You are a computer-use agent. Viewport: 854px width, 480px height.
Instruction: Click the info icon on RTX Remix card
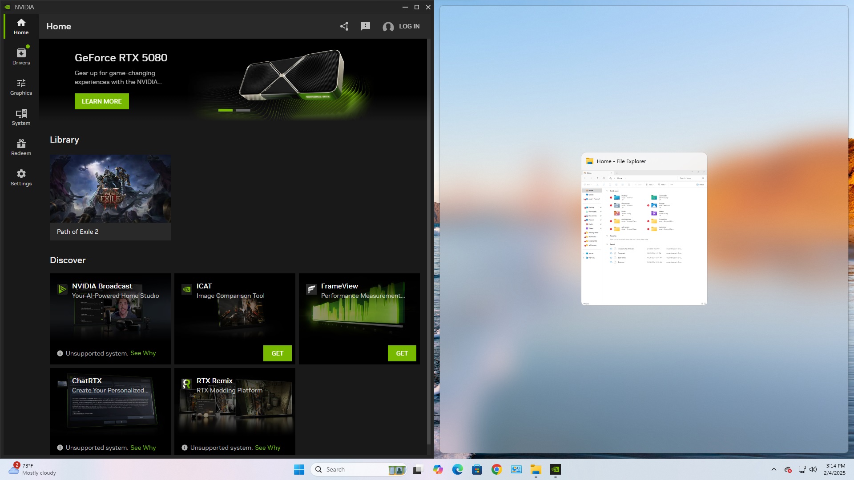(185, 448)
